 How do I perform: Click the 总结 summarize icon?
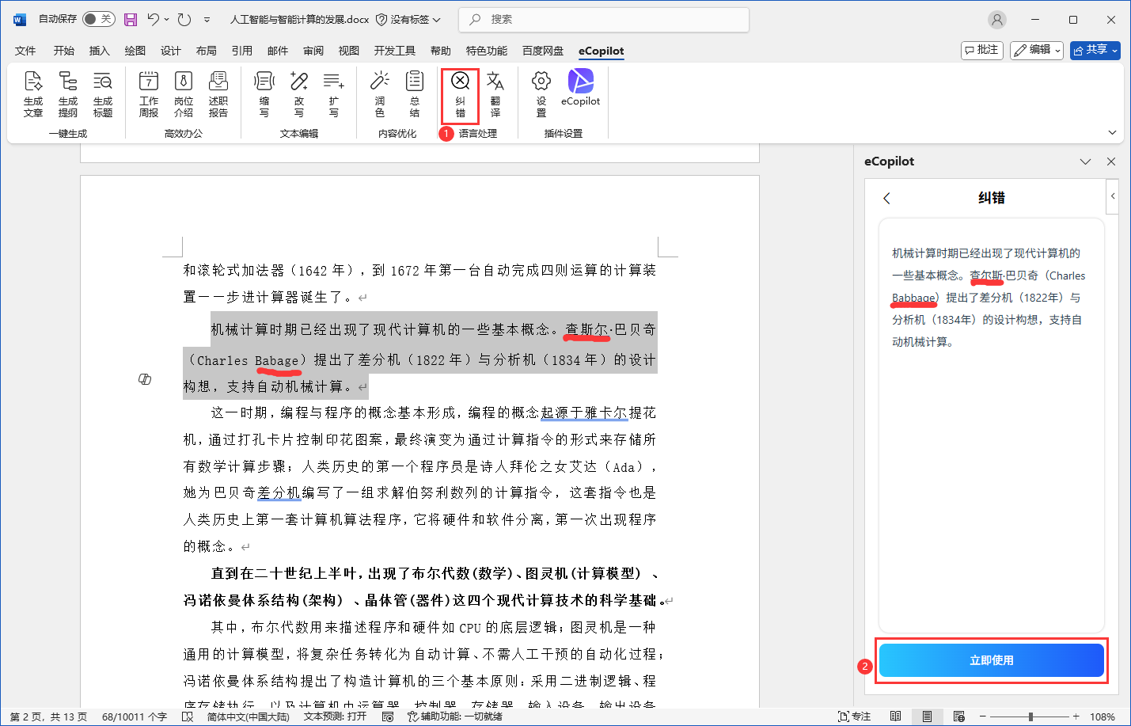(415, 93)
